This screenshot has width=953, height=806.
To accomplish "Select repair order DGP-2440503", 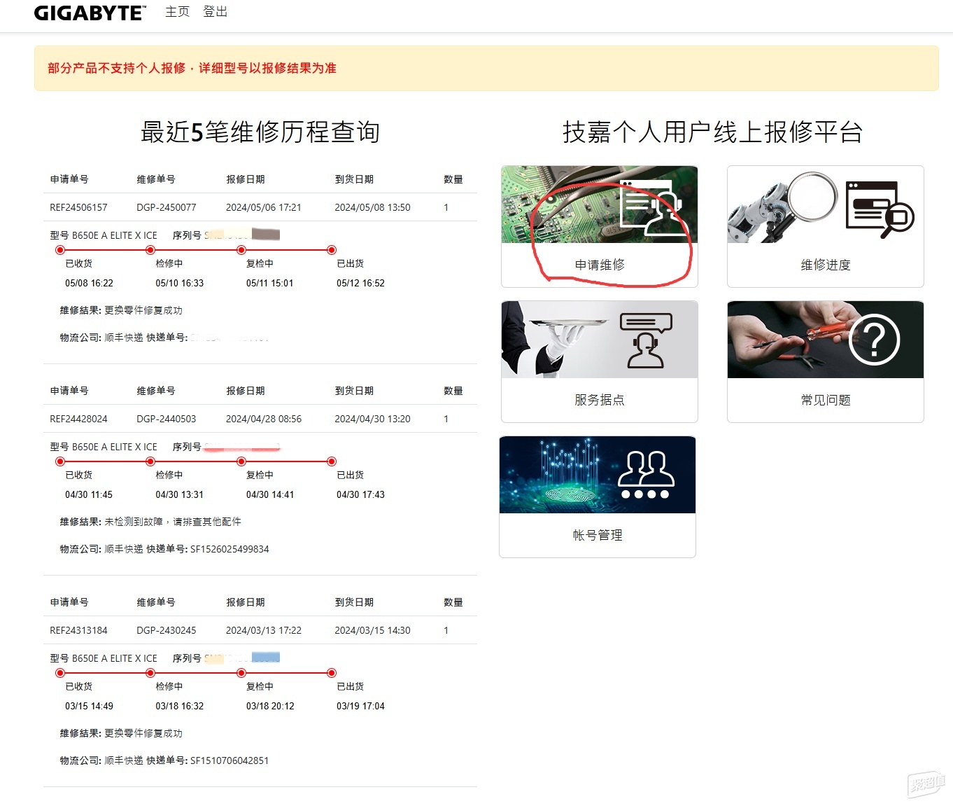I will click(167, 419).
